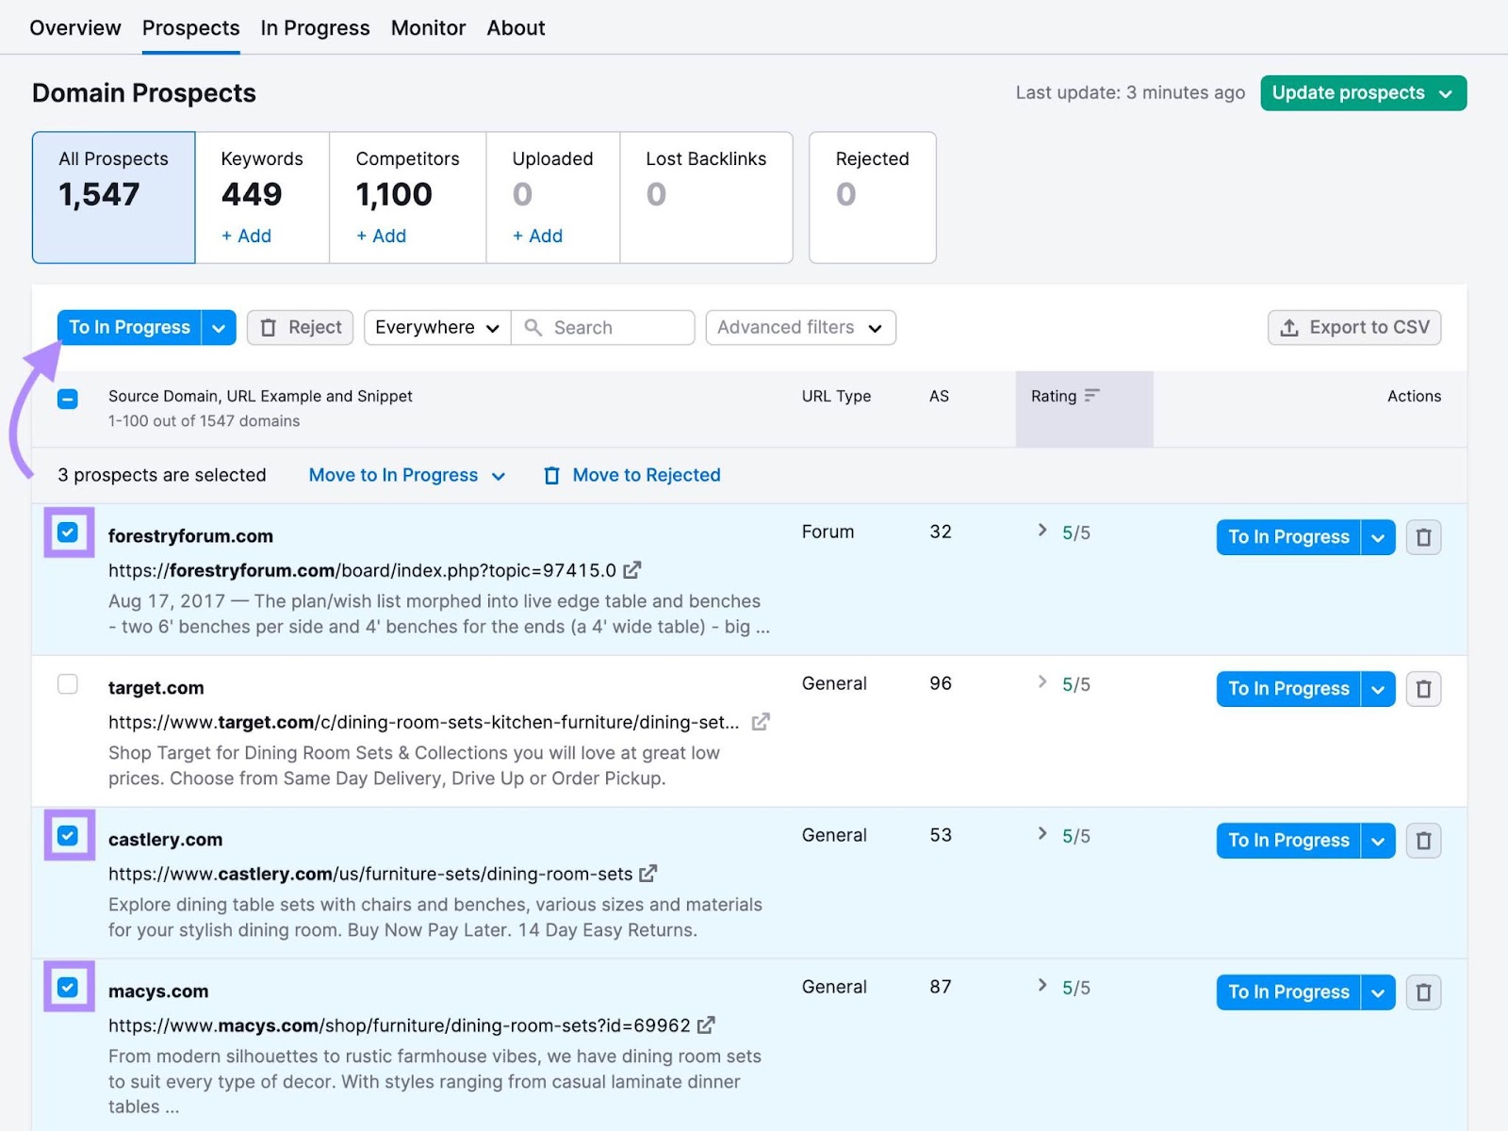The image size is (1508, 1131).
Task: Click the Reject trash icon in the toolbar
Action: click(270, 327)
